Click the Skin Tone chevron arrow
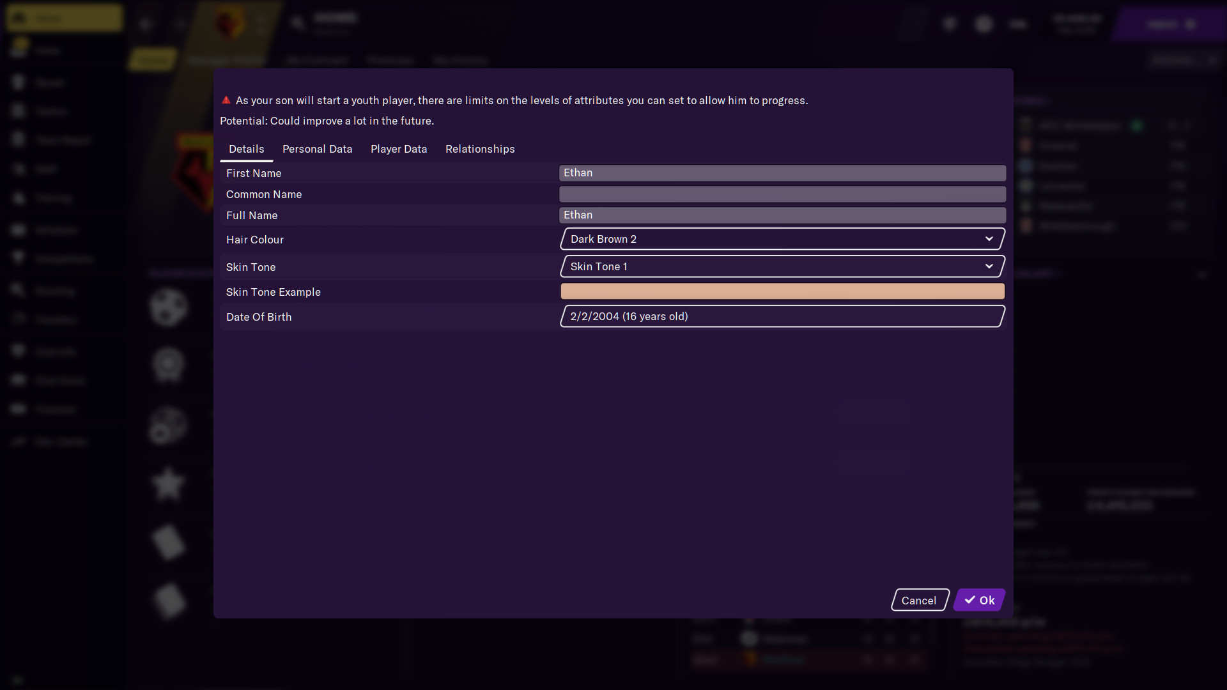1227x690 pixels. [x=989, y=266]
